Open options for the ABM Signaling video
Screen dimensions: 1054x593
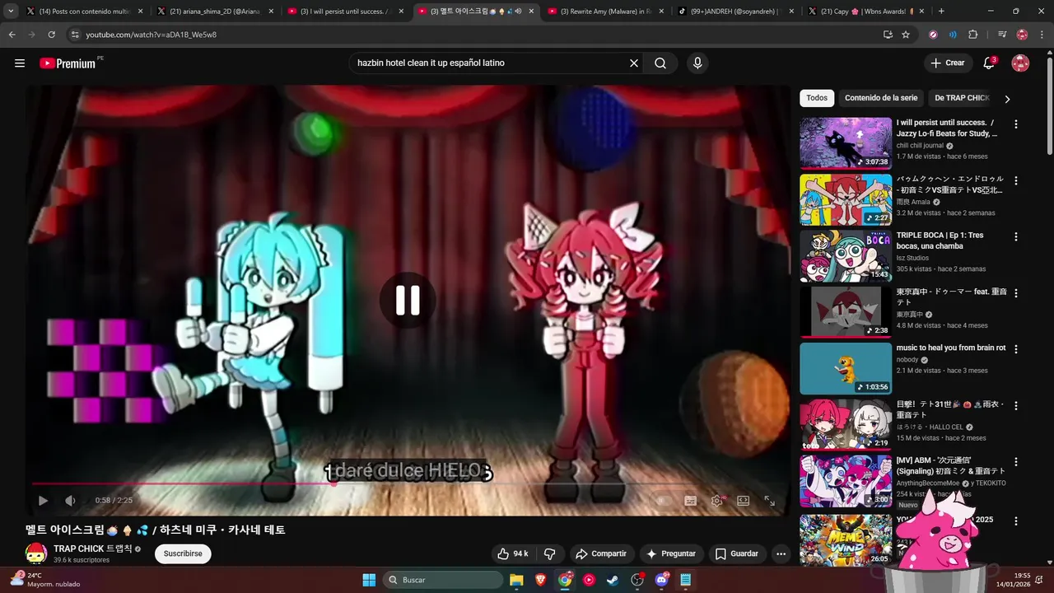(x=1015, y=462)
